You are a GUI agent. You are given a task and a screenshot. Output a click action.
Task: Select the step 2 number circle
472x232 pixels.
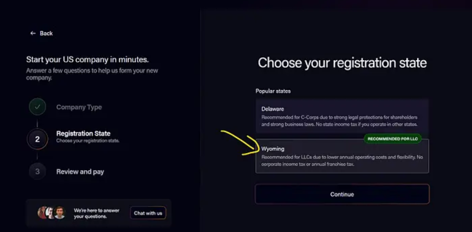[37, 139]
